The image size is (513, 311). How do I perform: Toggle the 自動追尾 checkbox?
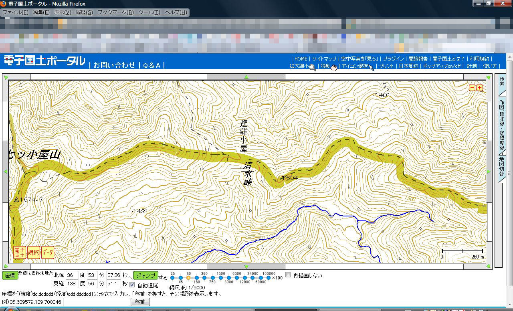tap(132, 285)
